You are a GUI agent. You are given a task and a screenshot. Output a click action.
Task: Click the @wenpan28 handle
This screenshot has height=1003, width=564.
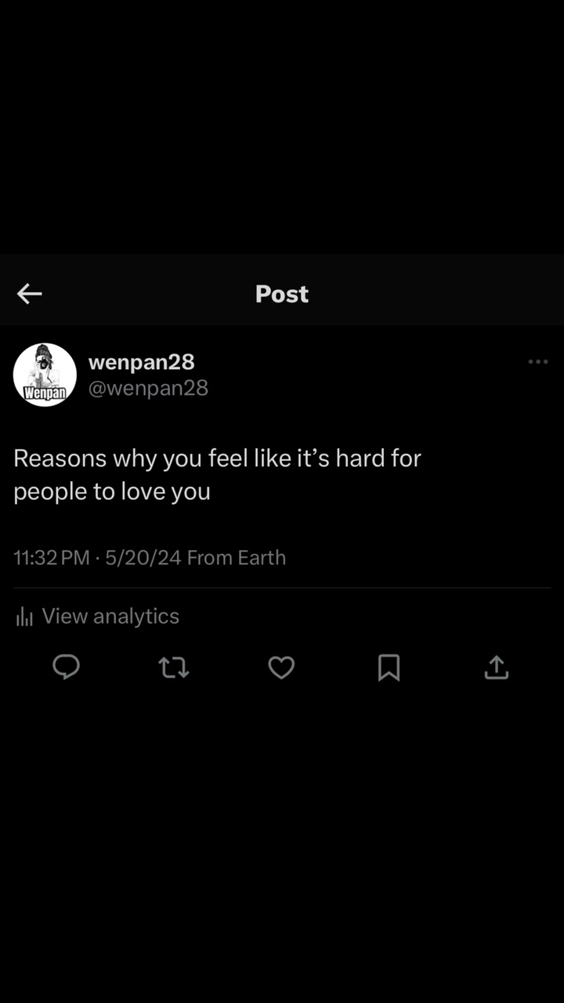pyautogui.click(x=148, y=388)
